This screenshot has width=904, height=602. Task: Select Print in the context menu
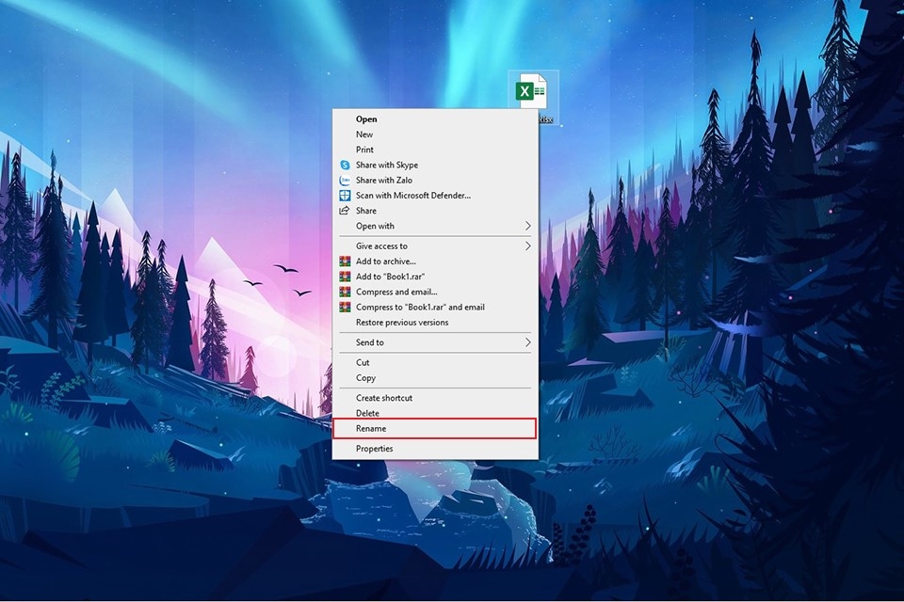tap(435, 150)
